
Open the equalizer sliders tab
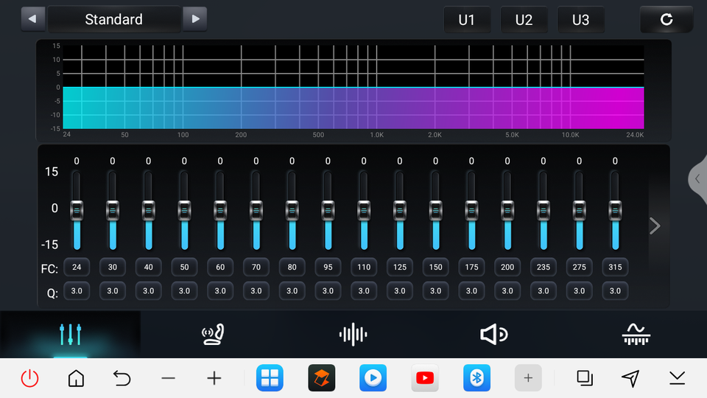click(70, 335)
